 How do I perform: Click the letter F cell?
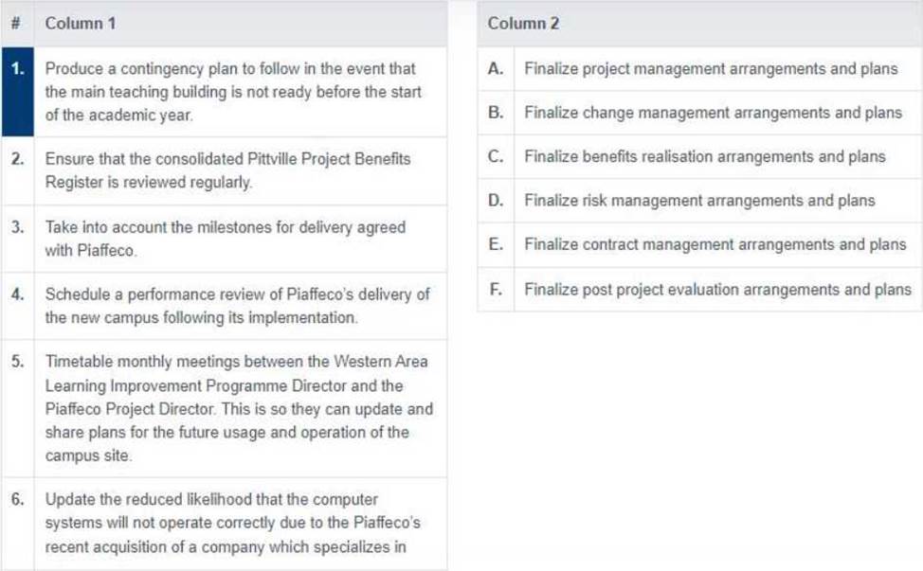click(497, 290)
